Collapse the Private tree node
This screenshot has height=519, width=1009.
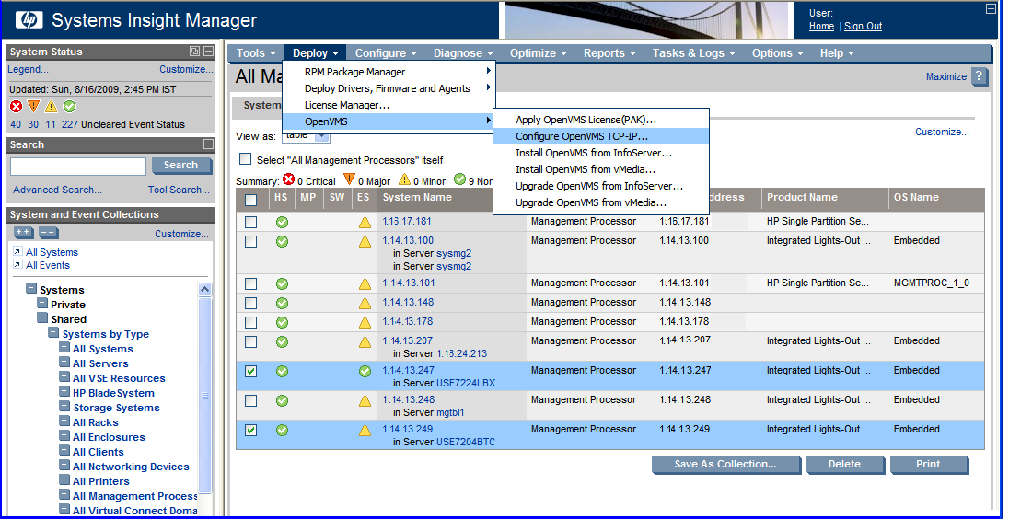tap(42, 304)
